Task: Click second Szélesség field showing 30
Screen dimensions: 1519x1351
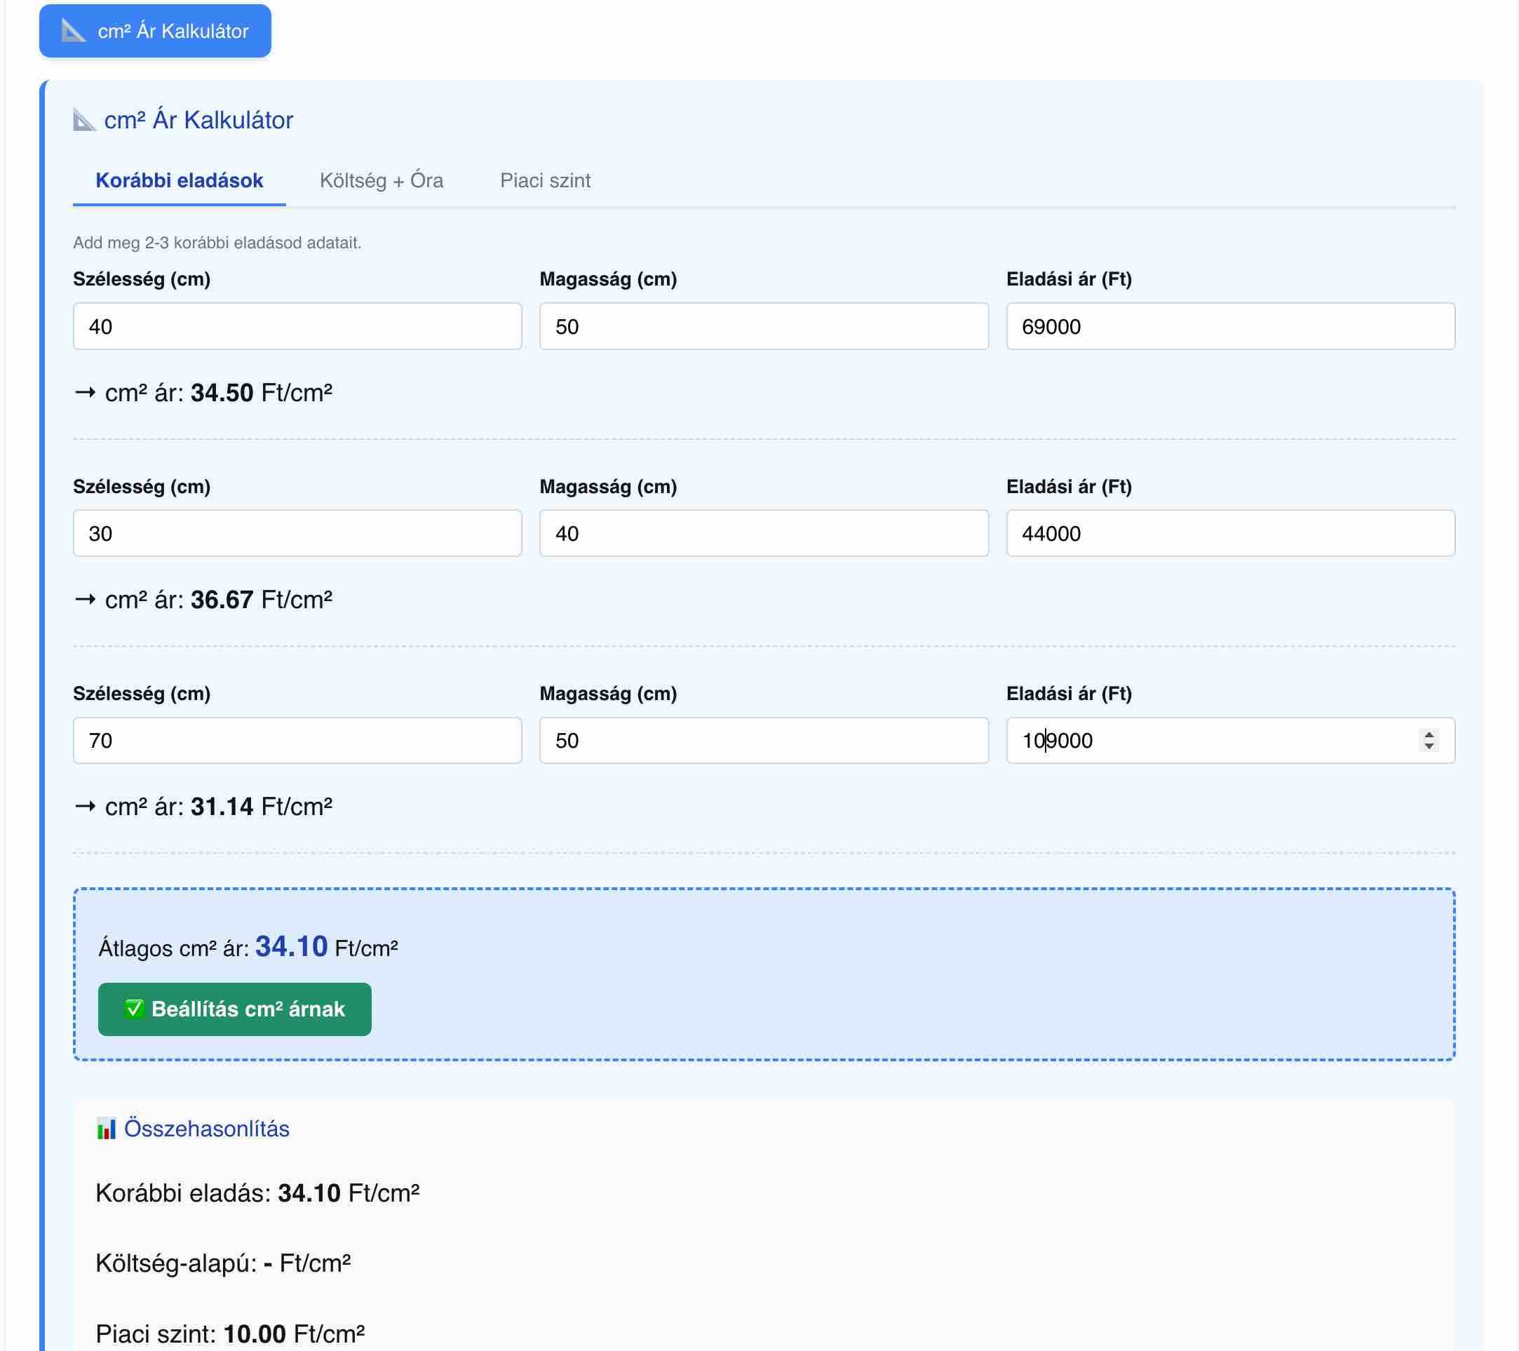Action: [x=297, y=533]
